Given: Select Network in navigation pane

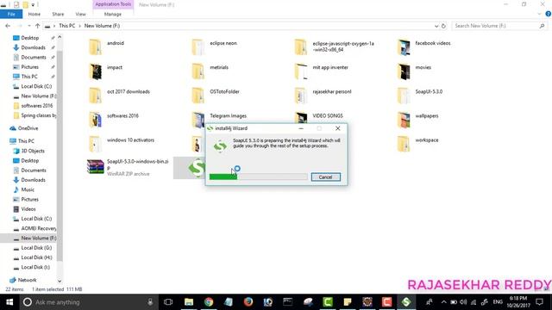Looking at the screenshot, I should pyautogui.click(x=27, y=280).
